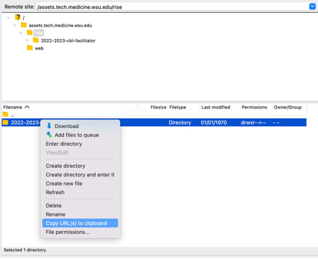Click the Add files to queue icon
318x261 pixels.
pyautogui.click(x=49, y=135)
